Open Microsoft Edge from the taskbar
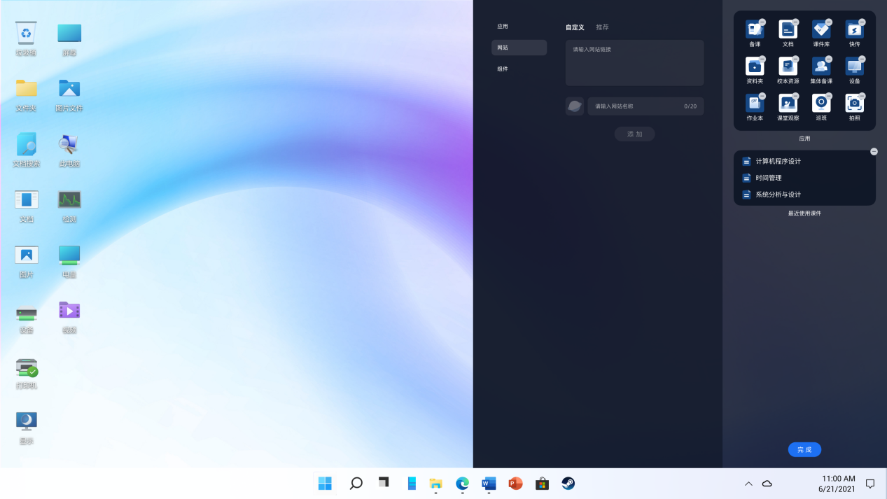The width and height of the screenshot is (887, 499). [462, 484]
